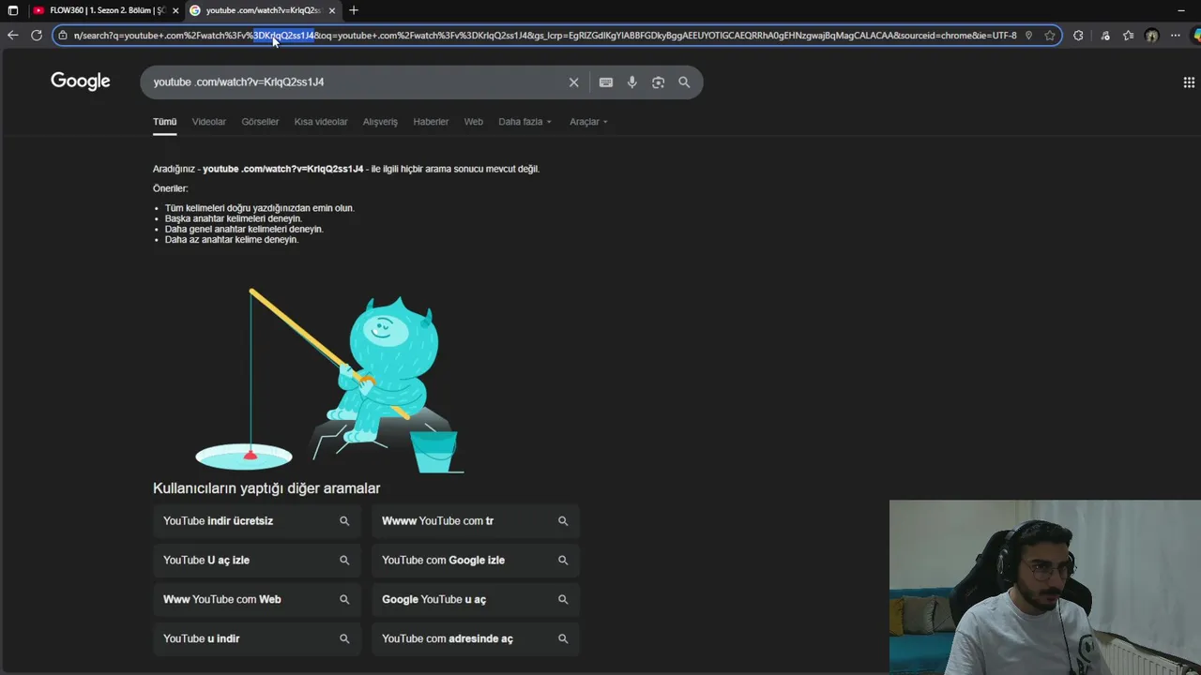Open the Google apps grid
Screen dimensions: 1201x675
[x=1190, y=82]
